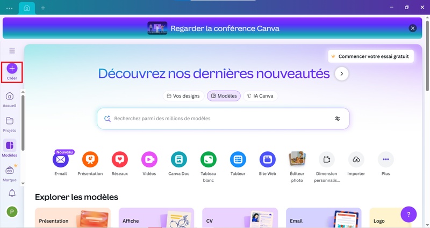Select the Site Web shortcut
The height and width of the screenshot is (228, 430).
[x=267, y=159]
